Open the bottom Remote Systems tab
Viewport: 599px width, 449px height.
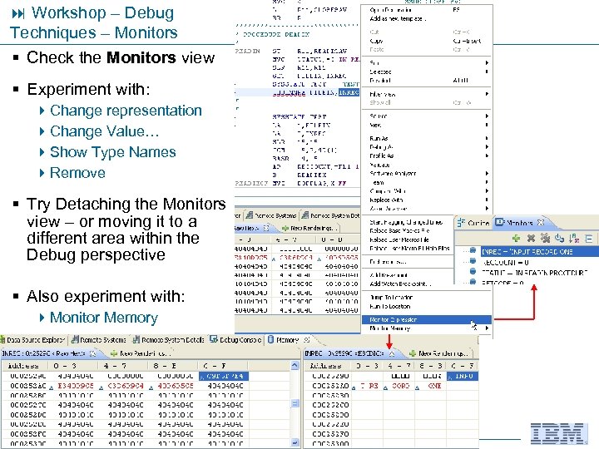tap(98, 340)
